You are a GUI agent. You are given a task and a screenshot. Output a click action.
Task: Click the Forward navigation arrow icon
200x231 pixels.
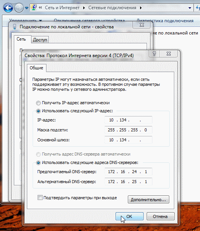19,8
